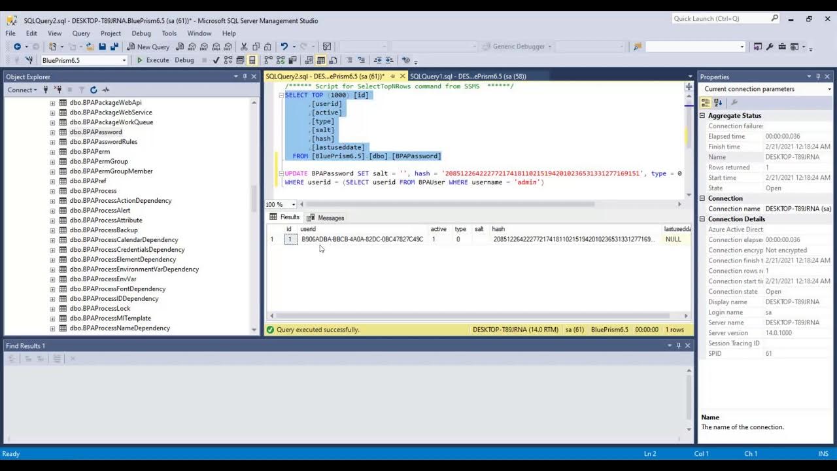Image resolution: width=837 pixels, height=471 pixels.
Task: Open the Window menu
Action: 199,33
